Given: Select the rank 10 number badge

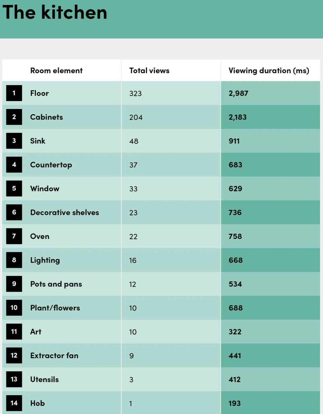Looking at the screenshot, I should coord(14,307).
